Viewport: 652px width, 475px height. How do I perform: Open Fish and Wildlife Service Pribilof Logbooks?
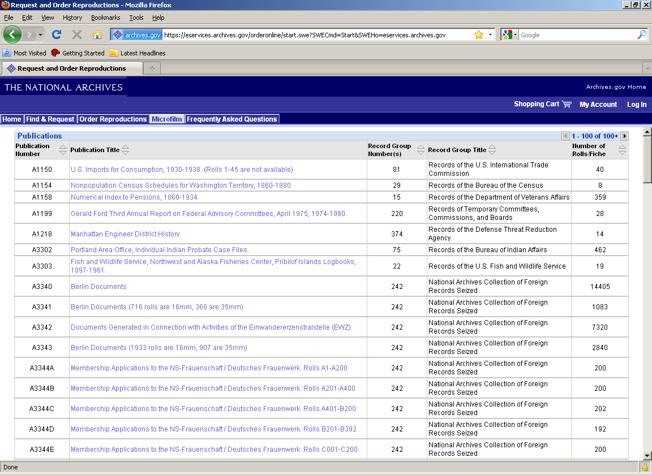(x=213, y=266)
